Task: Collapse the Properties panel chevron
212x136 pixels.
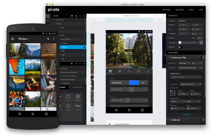Action: [204, 16]
